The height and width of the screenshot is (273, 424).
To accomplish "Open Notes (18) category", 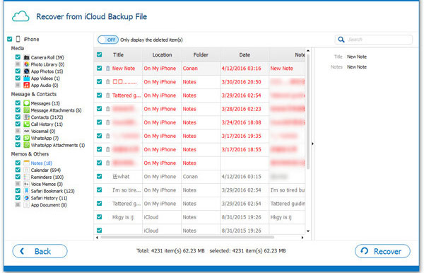I will (42, 163).
